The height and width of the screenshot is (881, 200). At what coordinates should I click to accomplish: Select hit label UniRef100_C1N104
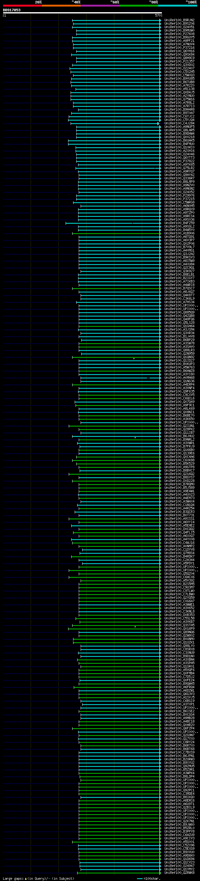click(x=179, y=505)
